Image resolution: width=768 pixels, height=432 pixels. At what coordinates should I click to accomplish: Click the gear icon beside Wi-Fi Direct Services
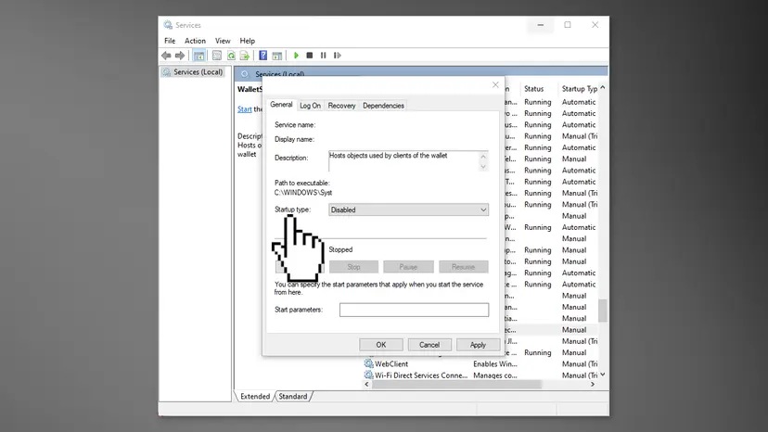(x=369, y=375)
